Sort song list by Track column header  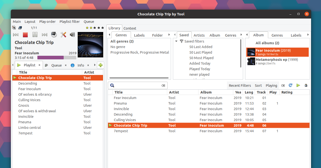point(261,92)
